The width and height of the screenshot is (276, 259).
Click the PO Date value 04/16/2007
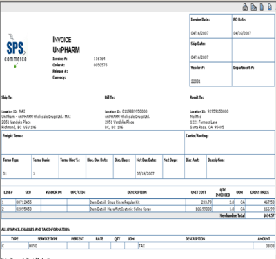coord(242,33)
